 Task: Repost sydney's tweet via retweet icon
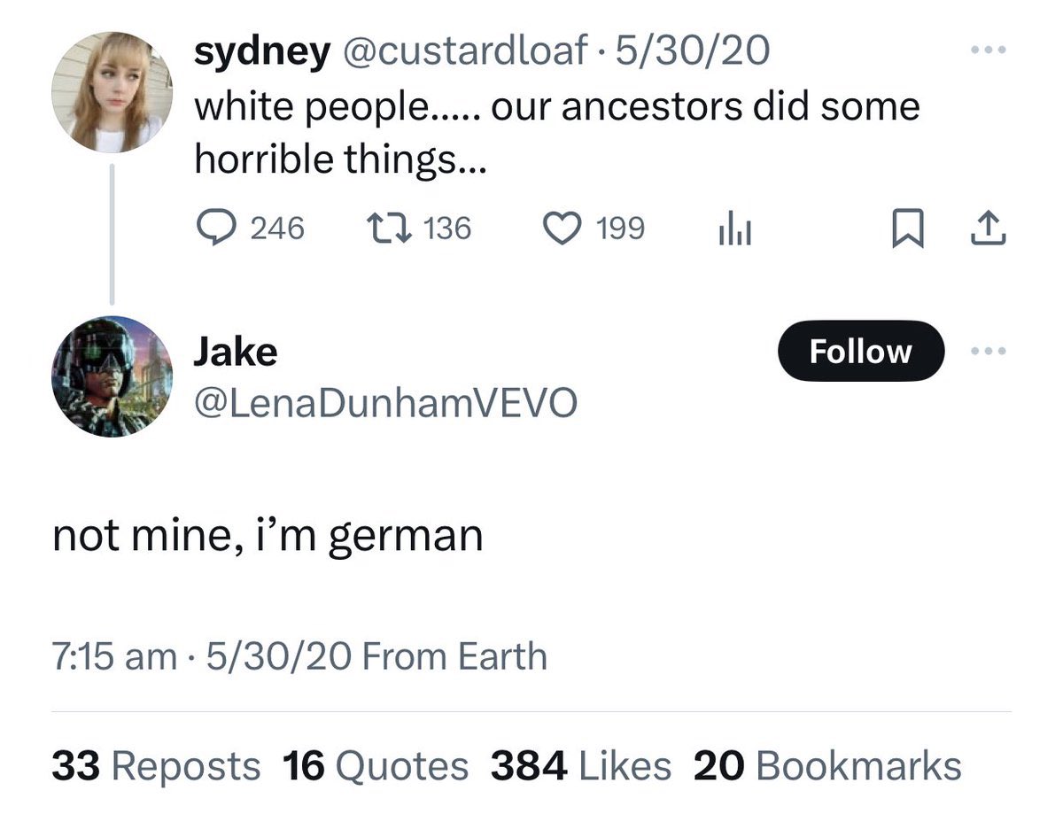(x=388, y=229)
